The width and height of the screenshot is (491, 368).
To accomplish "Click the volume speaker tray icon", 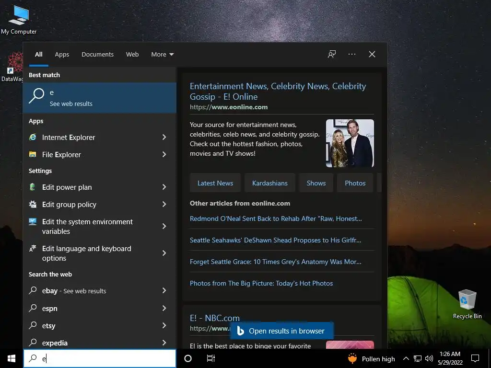I will point(429,358).
